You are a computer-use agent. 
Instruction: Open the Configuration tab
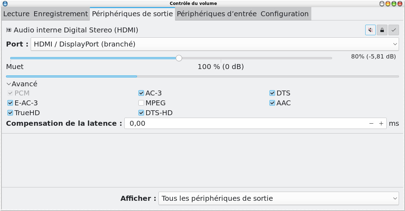click(x=285, y=14)
